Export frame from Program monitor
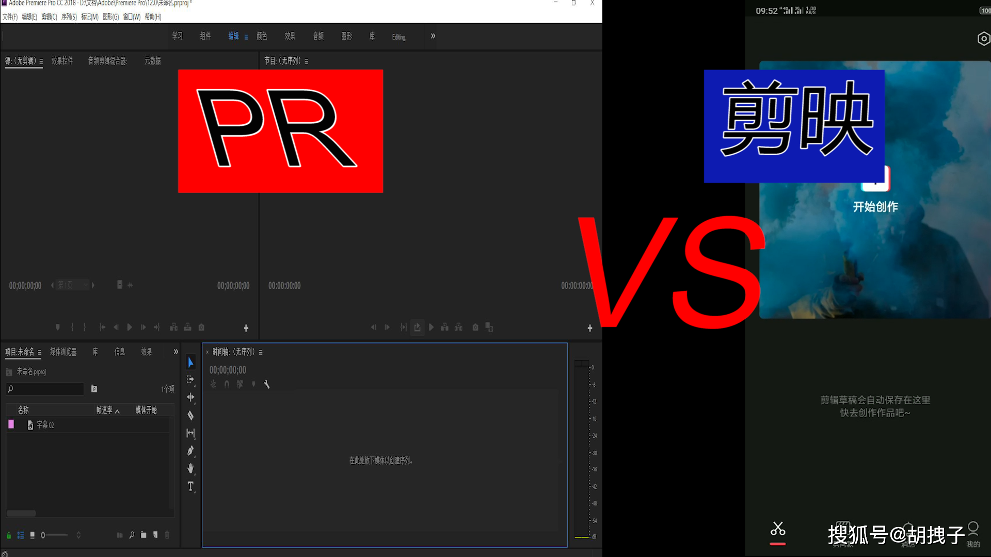 pyautogui.click(x=475, y=327)
